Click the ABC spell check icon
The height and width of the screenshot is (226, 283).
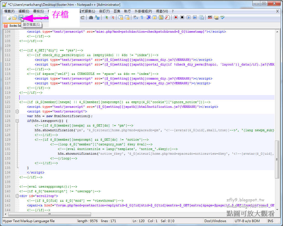click(x=210, y=17)
